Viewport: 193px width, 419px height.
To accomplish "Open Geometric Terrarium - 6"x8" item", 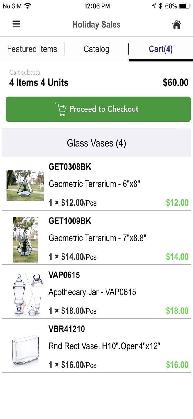I will [94, 184].
